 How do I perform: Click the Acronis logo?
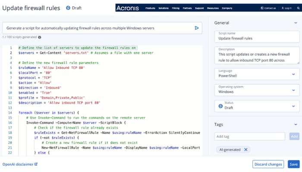tap(128, 8)
